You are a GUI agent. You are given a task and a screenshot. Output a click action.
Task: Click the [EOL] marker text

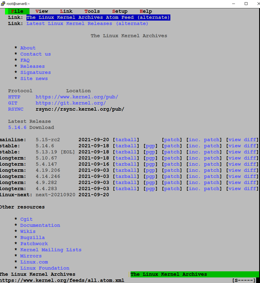coord(68,152)
